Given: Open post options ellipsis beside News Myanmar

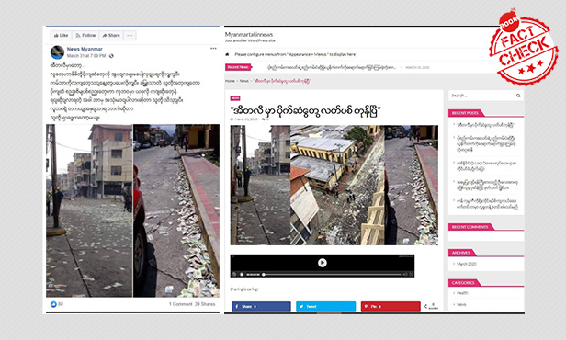Looking at the screenshot, I should 213,49.
